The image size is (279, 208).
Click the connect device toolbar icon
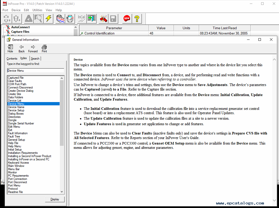pos(7,18)
